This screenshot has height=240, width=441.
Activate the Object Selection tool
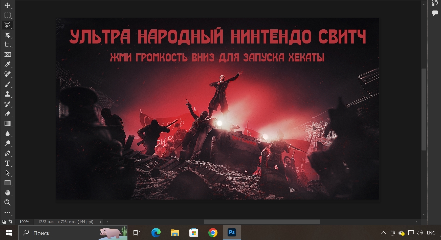pos(7,35)
